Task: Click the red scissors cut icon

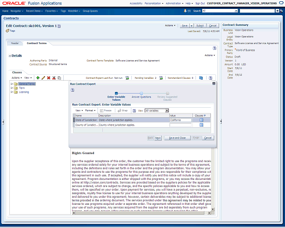Action: click(54, 78)
